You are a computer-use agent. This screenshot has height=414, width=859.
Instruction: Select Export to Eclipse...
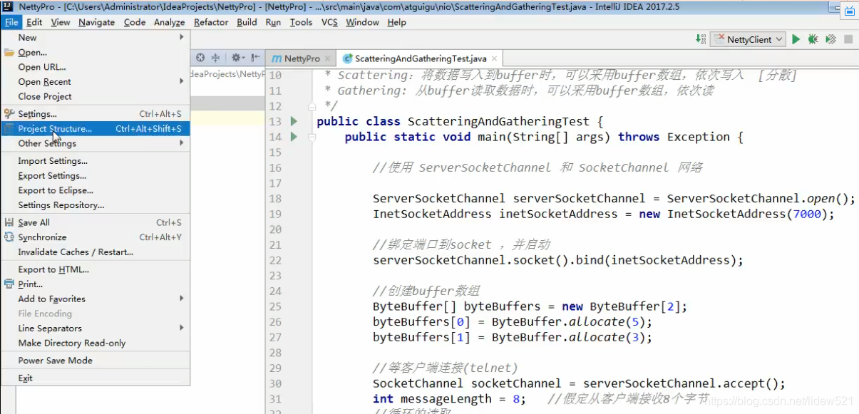96,190
